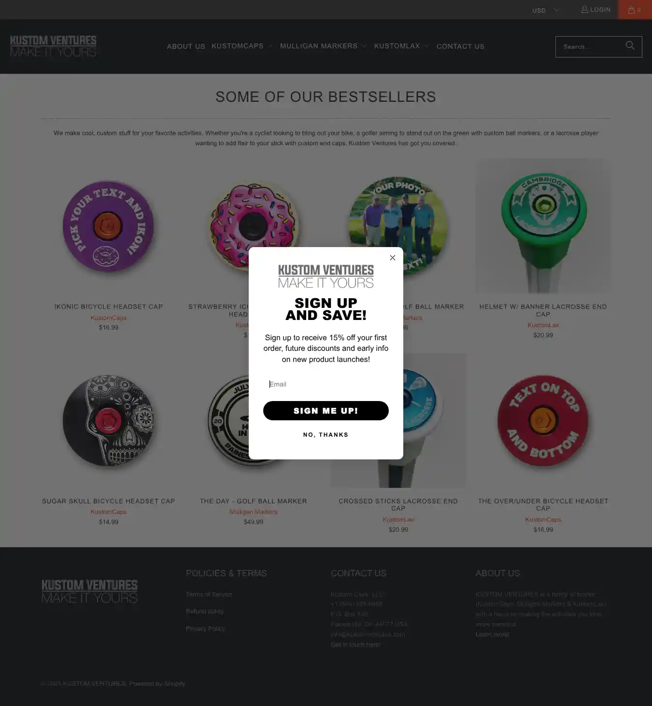Click the Sign Me Up button

point(326,411)
